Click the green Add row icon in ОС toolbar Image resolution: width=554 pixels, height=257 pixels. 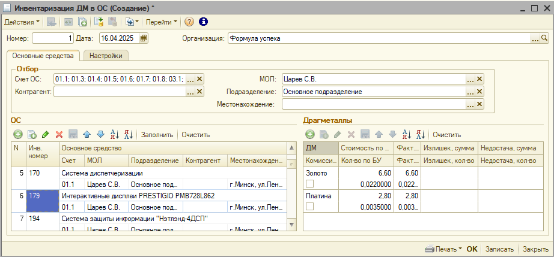tap(18, 135)
